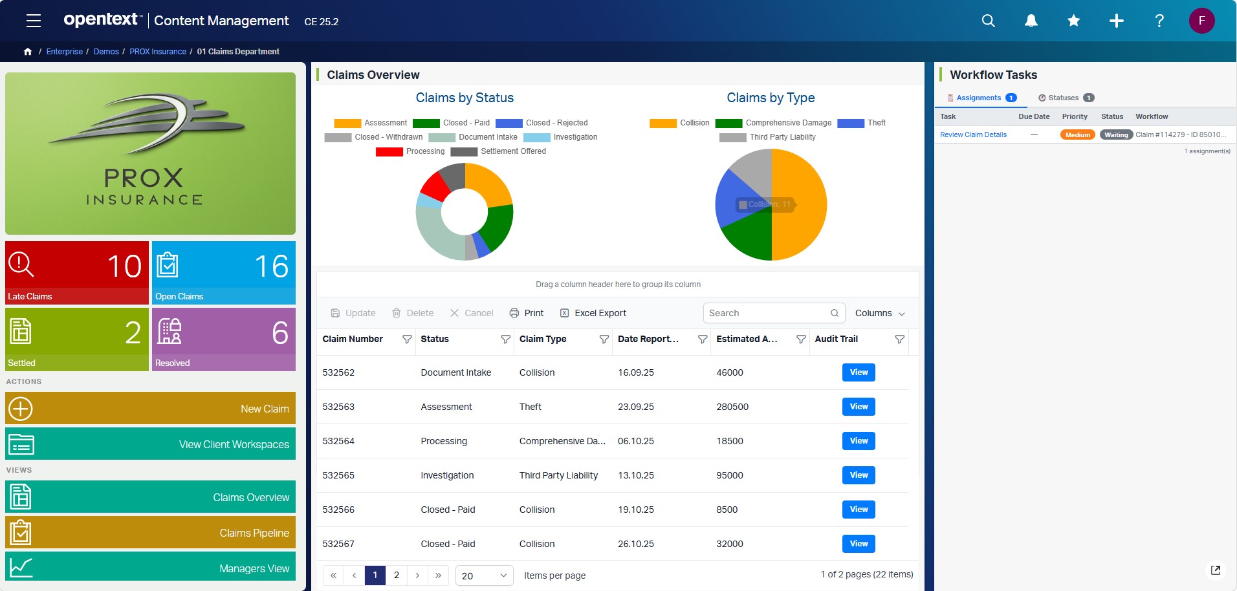This screenshot has width=1237, height=591.
Task: Click the Print toolbar button
Action: [527, 313]
